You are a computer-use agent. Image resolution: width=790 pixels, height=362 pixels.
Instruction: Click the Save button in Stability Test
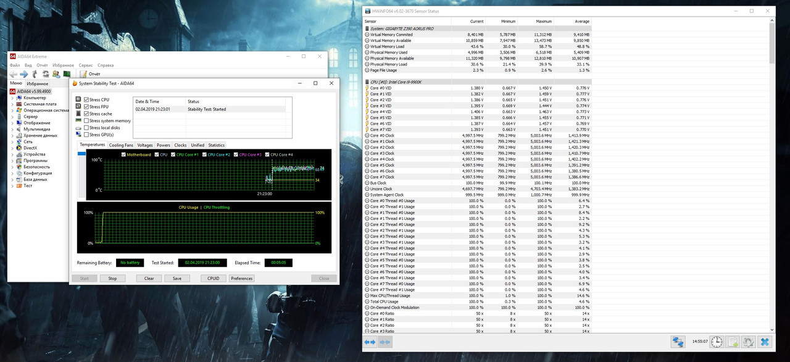tap(177, 278)
